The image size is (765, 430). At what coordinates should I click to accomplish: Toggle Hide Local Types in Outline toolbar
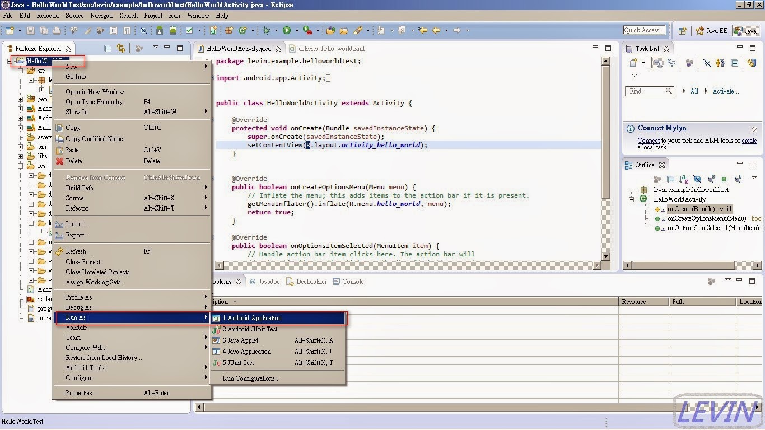coord(738,179)
